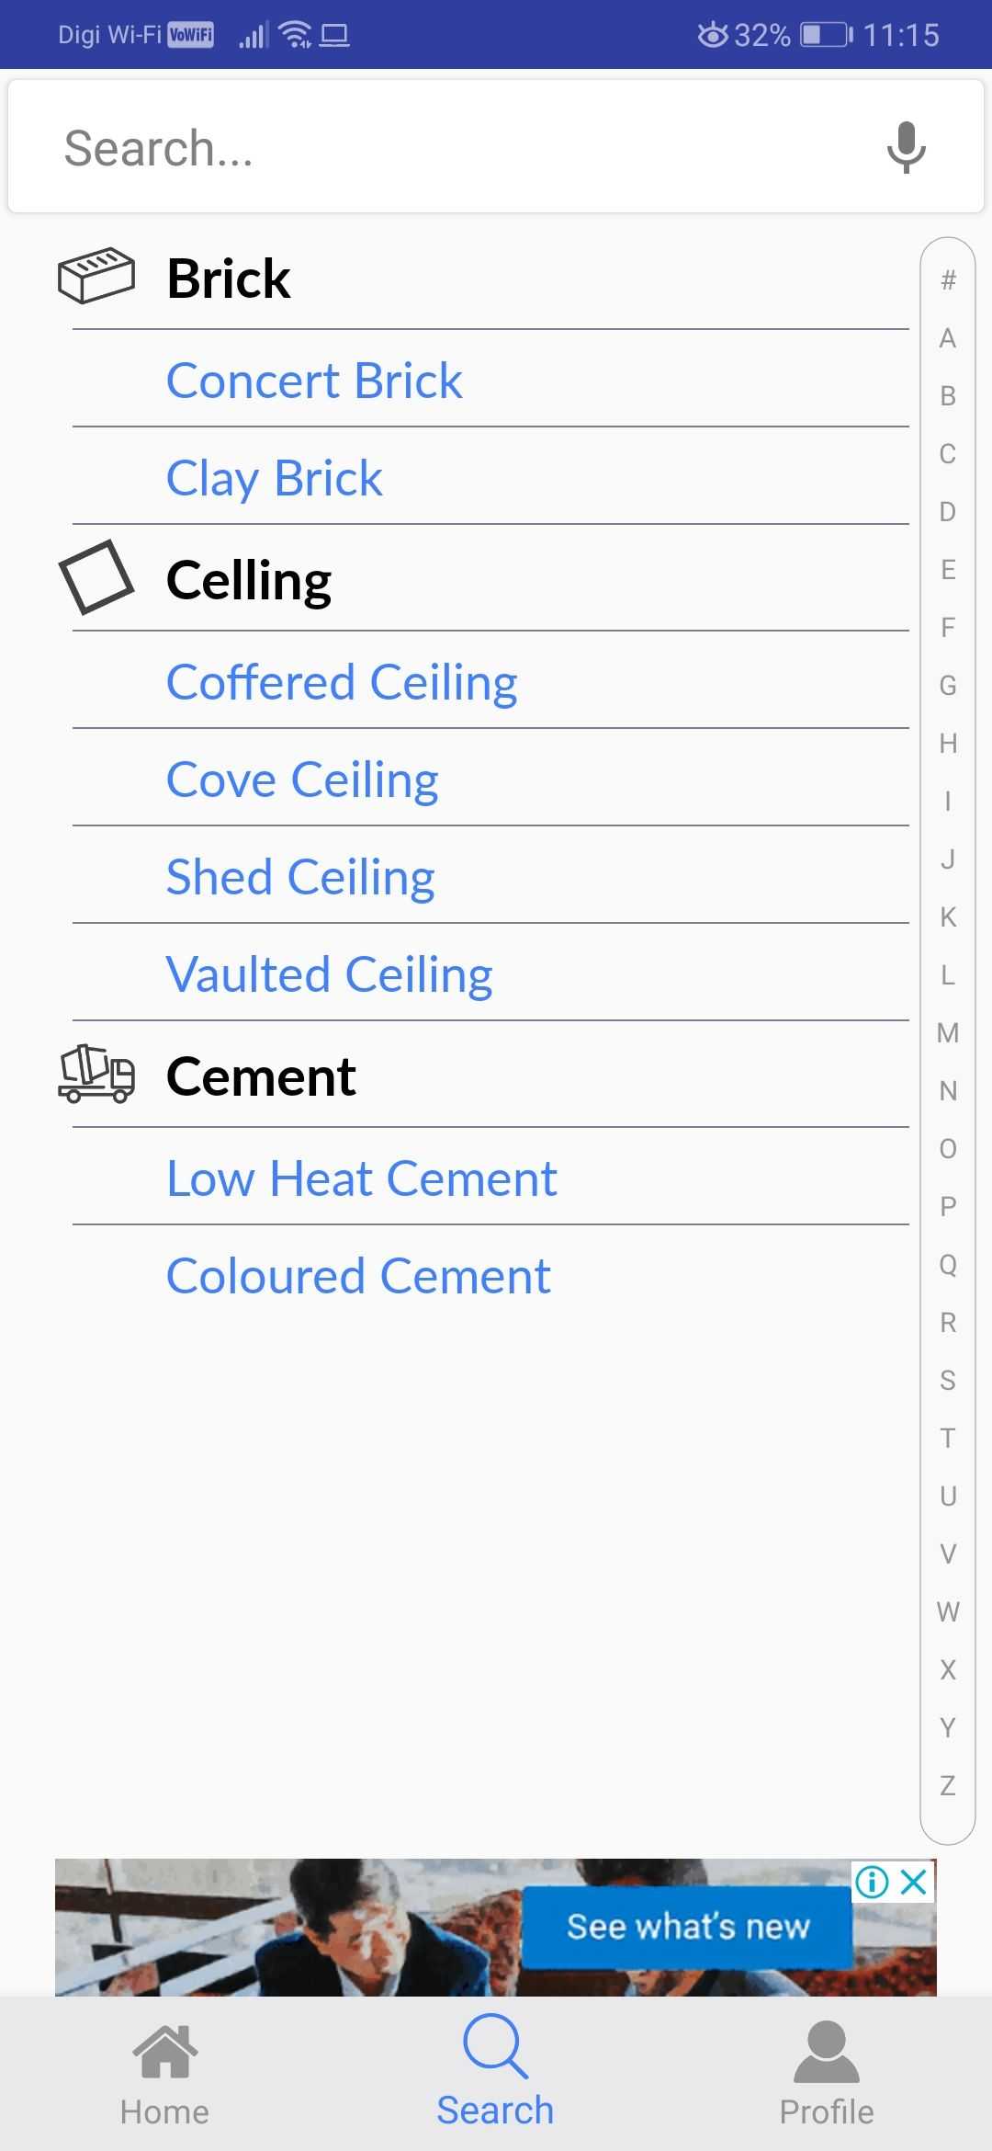Open the Coffered Ceiling entry
The height and width of the screenshot is (2151, 992).
tap(342, 681)
